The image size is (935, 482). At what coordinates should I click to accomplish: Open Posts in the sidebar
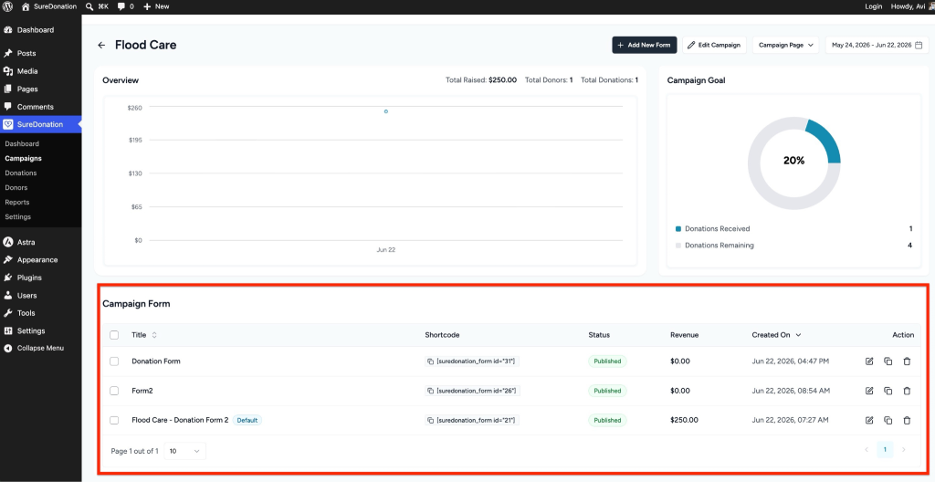(26, 53)
